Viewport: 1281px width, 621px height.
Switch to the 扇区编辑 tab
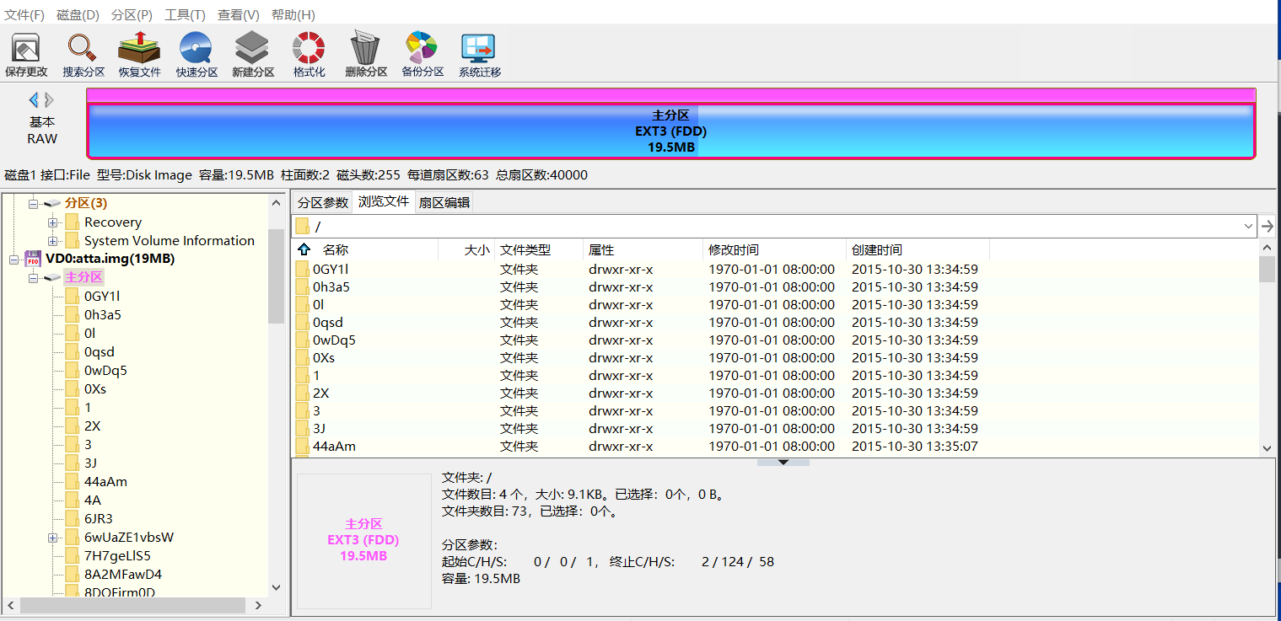pyautogui.click(x=444, y=202)
